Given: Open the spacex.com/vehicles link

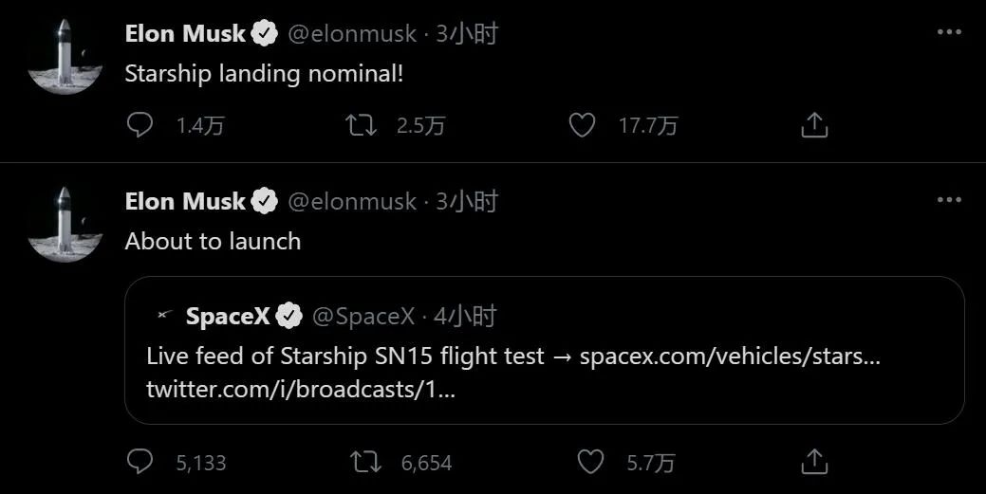Looking at the screenshot, I should coord(730,357).
